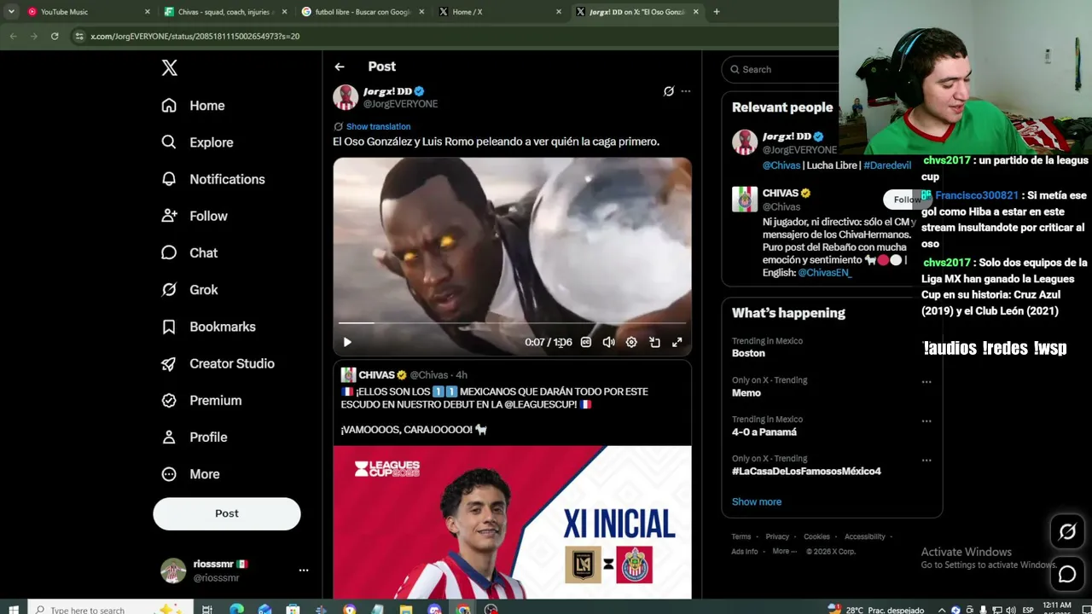The height and width of the screenshot is (614, 1092).
Task: Toggle video closed captions
Action: (x=586, y=342)
